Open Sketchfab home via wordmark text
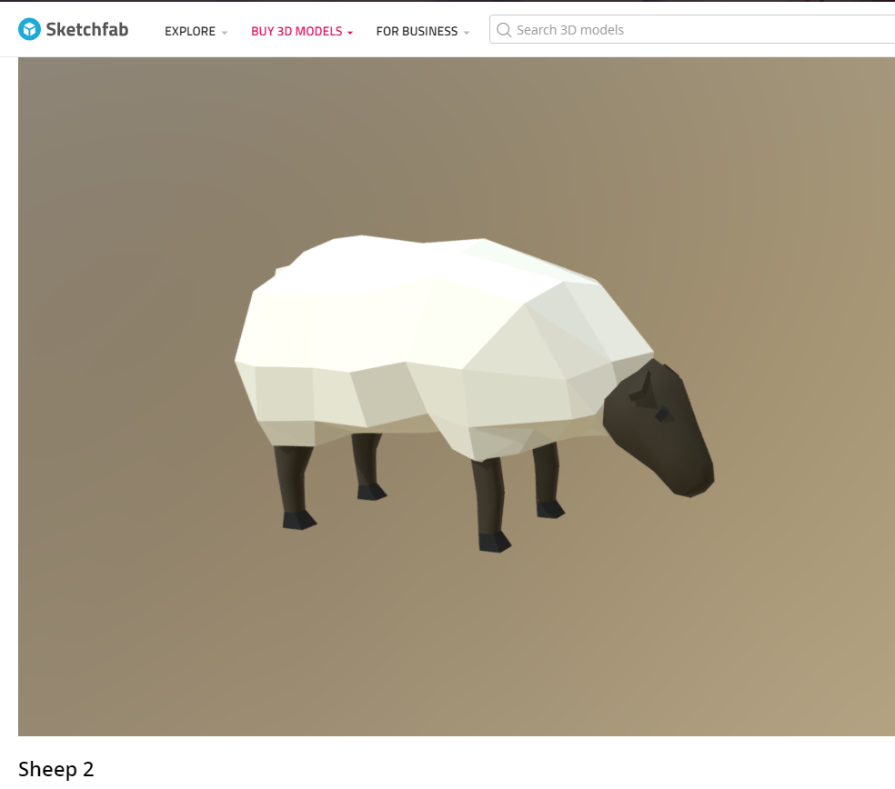Image resolution: width=895 pixels, height=789 pixels. [x=86, y=30]
